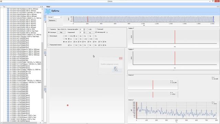This screenshot has height=124, width=220.
Task: Select tree row 21.11.2020 17:38:05 ORBIT
Action: coord(20,73)
